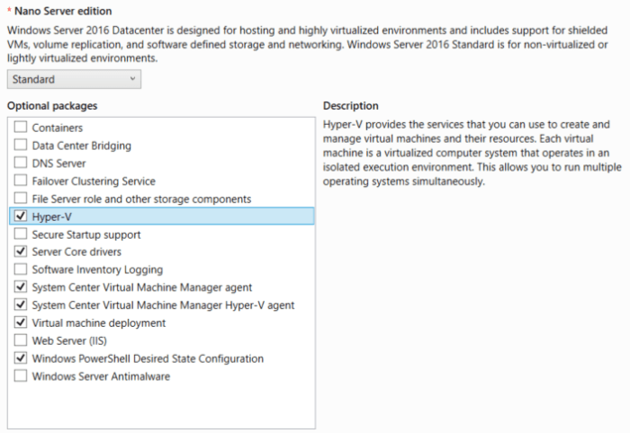The height and width of the screenshot is (433, 630).
Task: Select 'Secure Startup support' label text
Action: [x=86, y=234]
